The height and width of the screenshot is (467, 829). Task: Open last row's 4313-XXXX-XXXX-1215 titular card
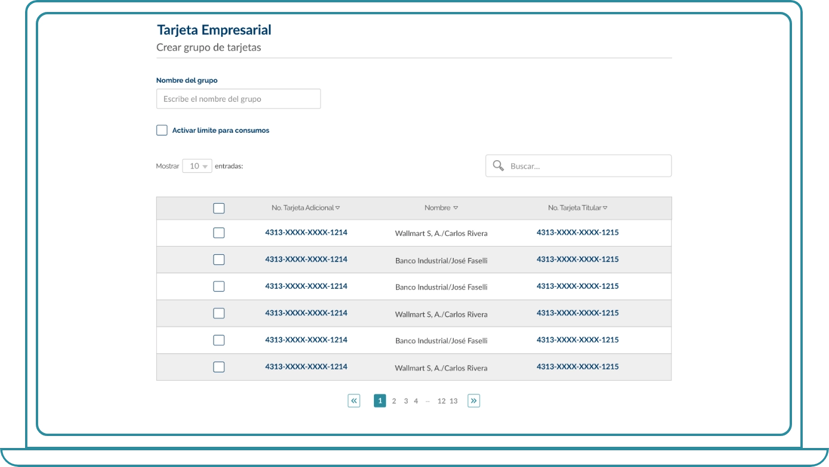578,367
